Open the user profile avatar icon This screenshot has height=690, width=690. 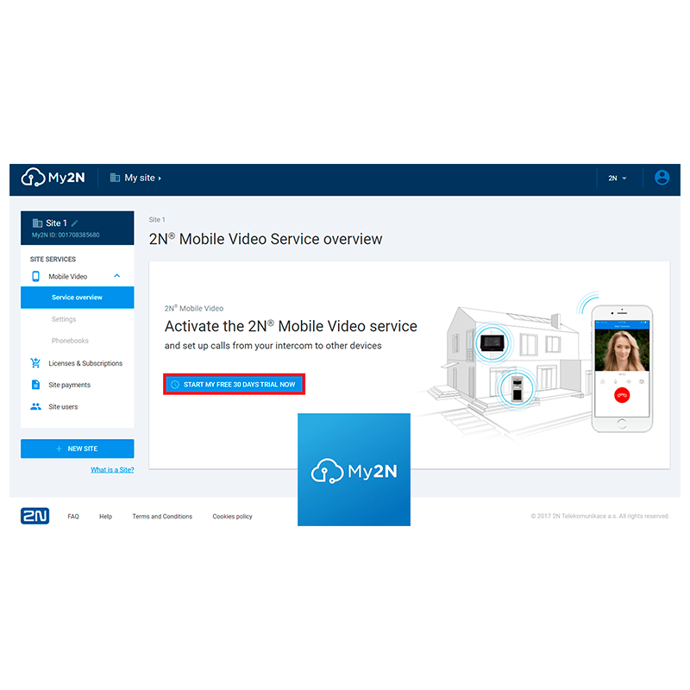662,178
